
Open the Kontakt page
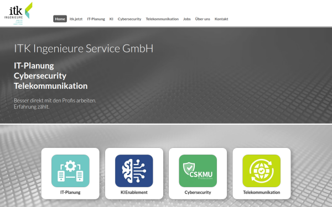pos(221,19)
